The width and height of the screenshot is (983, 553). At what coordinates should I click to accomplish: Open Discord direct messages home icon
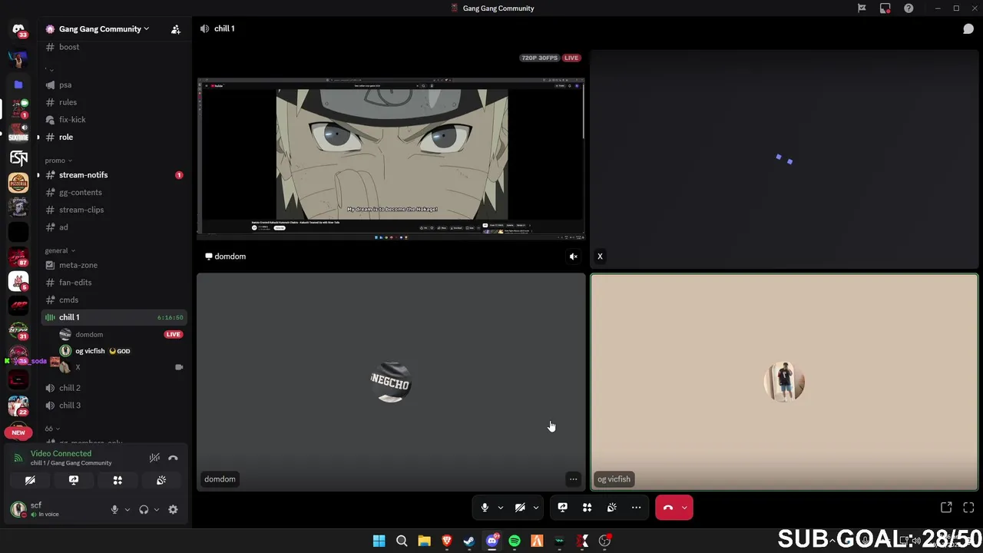(x=18, y=29)
